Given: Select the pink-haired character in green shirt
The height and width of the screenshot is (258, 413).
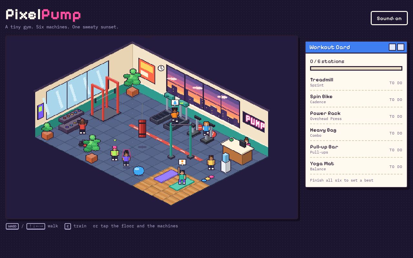Looking at the screenshot, I should tap(115, 153).
